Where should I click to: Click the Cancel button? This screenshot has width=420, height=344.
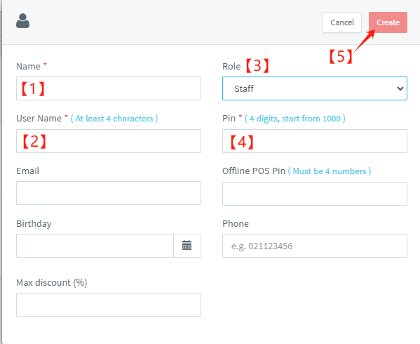click(342, 22)
